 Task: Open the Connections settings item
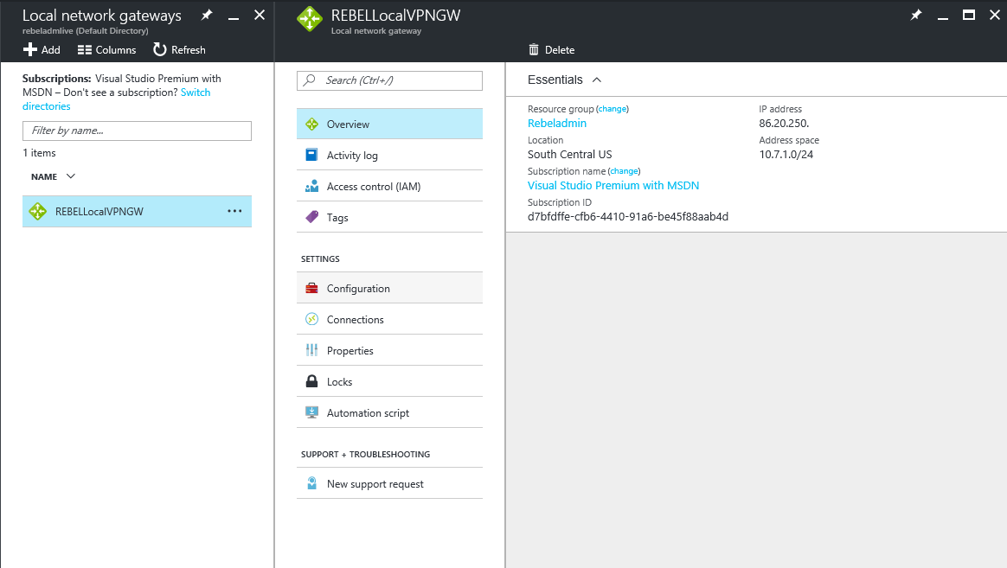(390, 319)
